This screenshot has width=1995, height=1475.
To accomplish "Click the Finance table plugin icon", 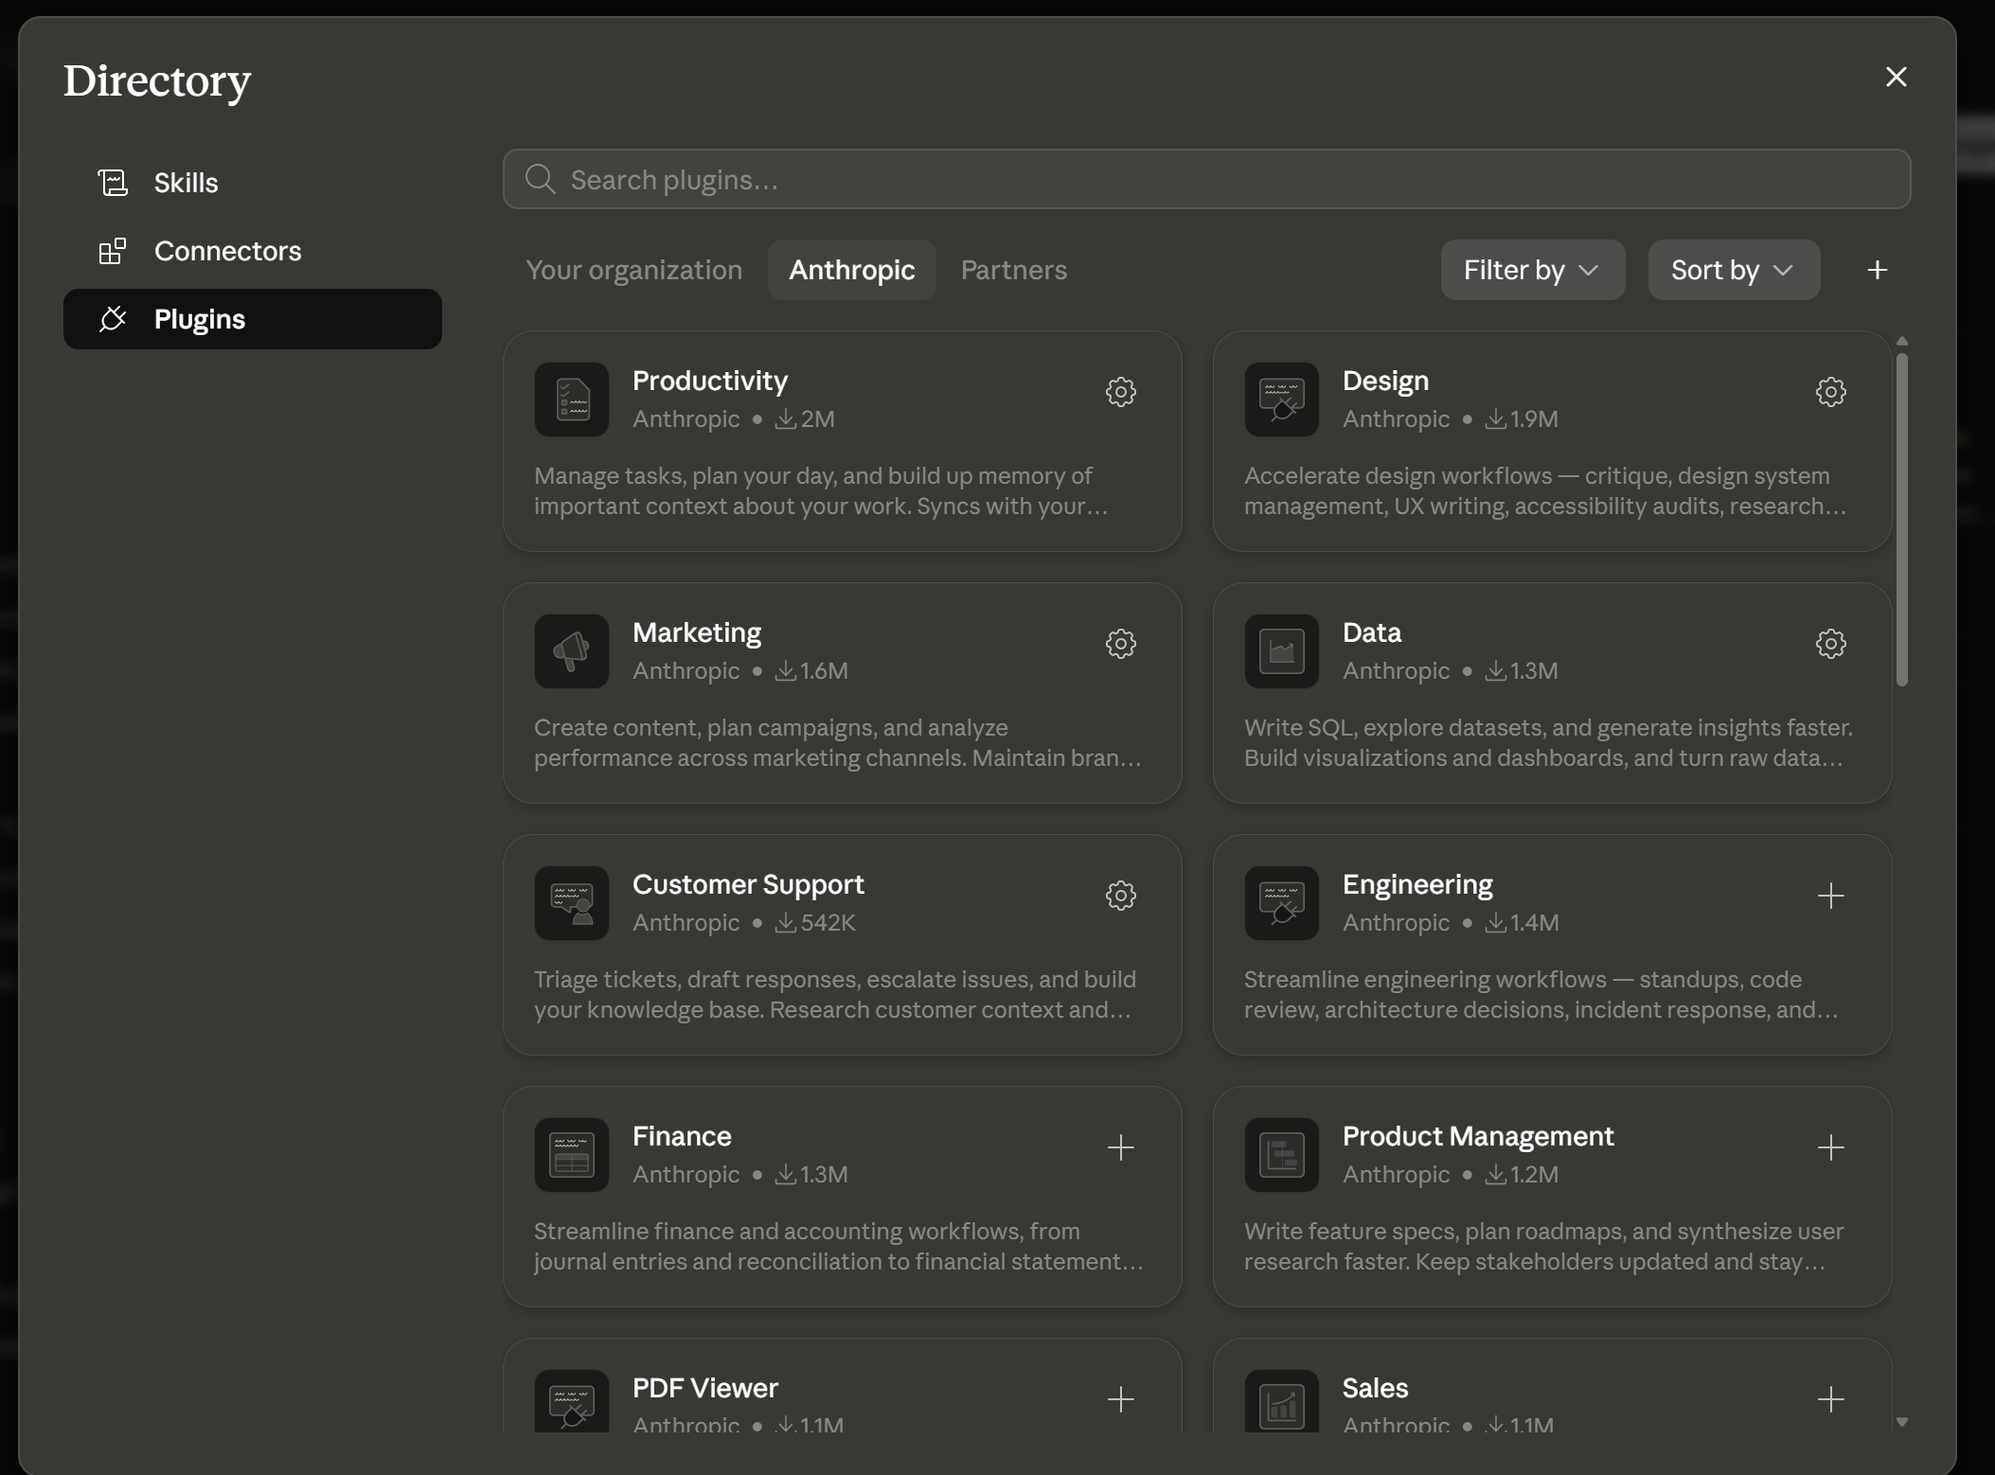I will 571,1155.
